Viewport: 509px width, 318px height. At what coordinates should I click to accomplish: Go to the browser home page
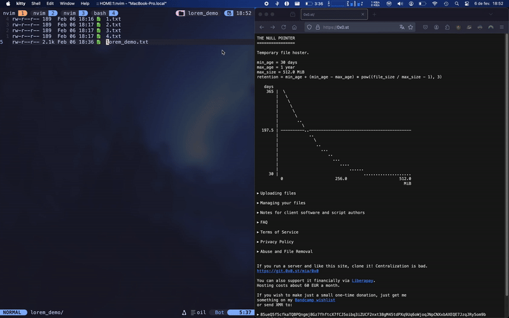(294, 27)
